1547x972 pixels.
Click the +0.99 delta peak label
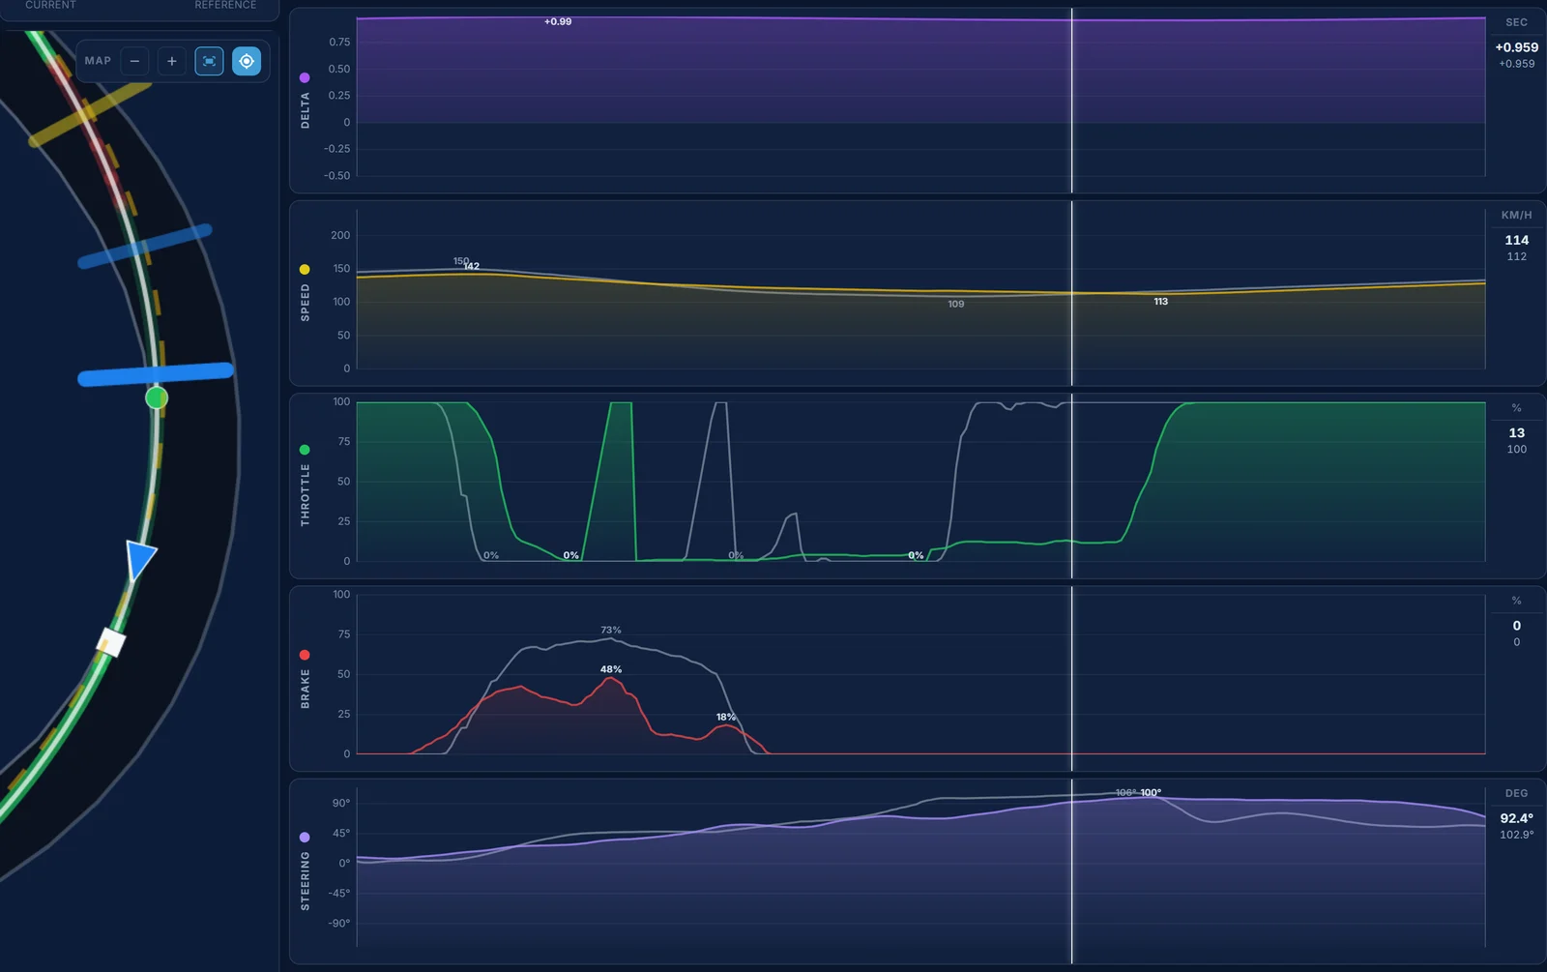558,21
